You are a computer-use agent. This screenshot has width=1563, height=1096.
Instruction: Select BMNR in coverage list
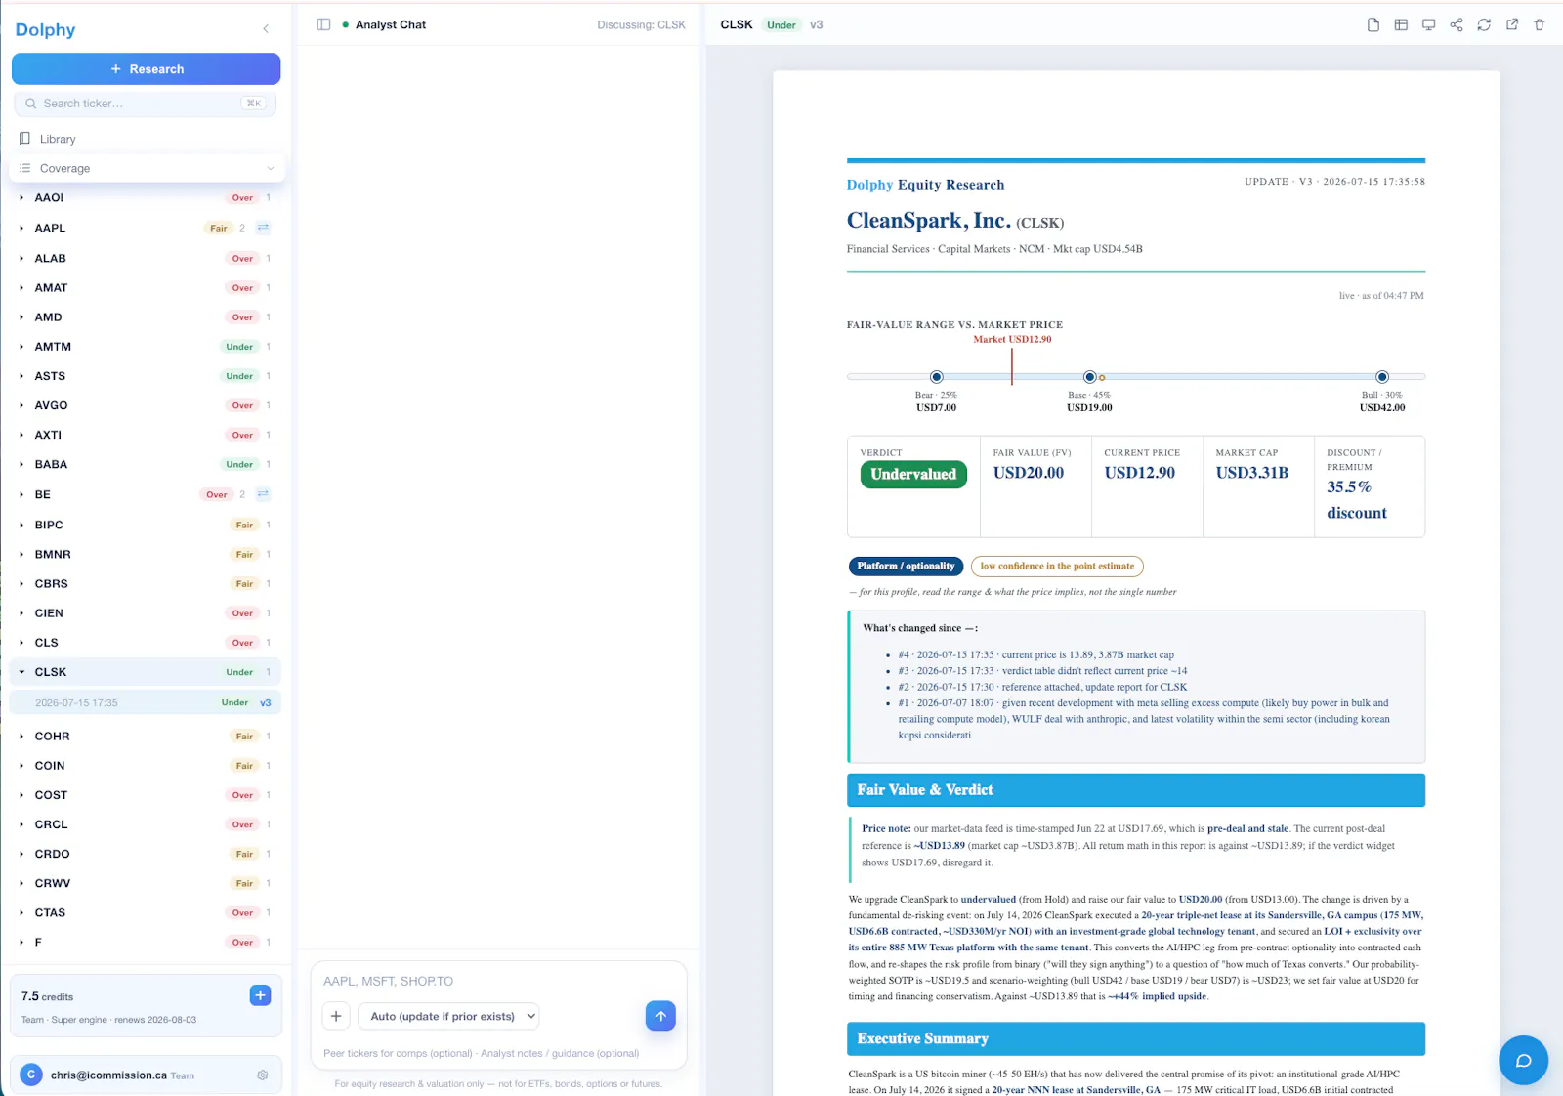click(x=146, y=554)
